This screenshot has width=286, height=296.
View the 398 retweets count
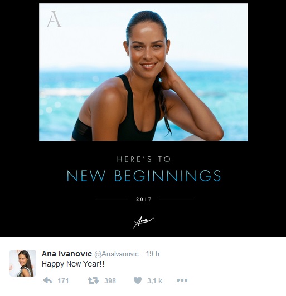click(110, 281)
